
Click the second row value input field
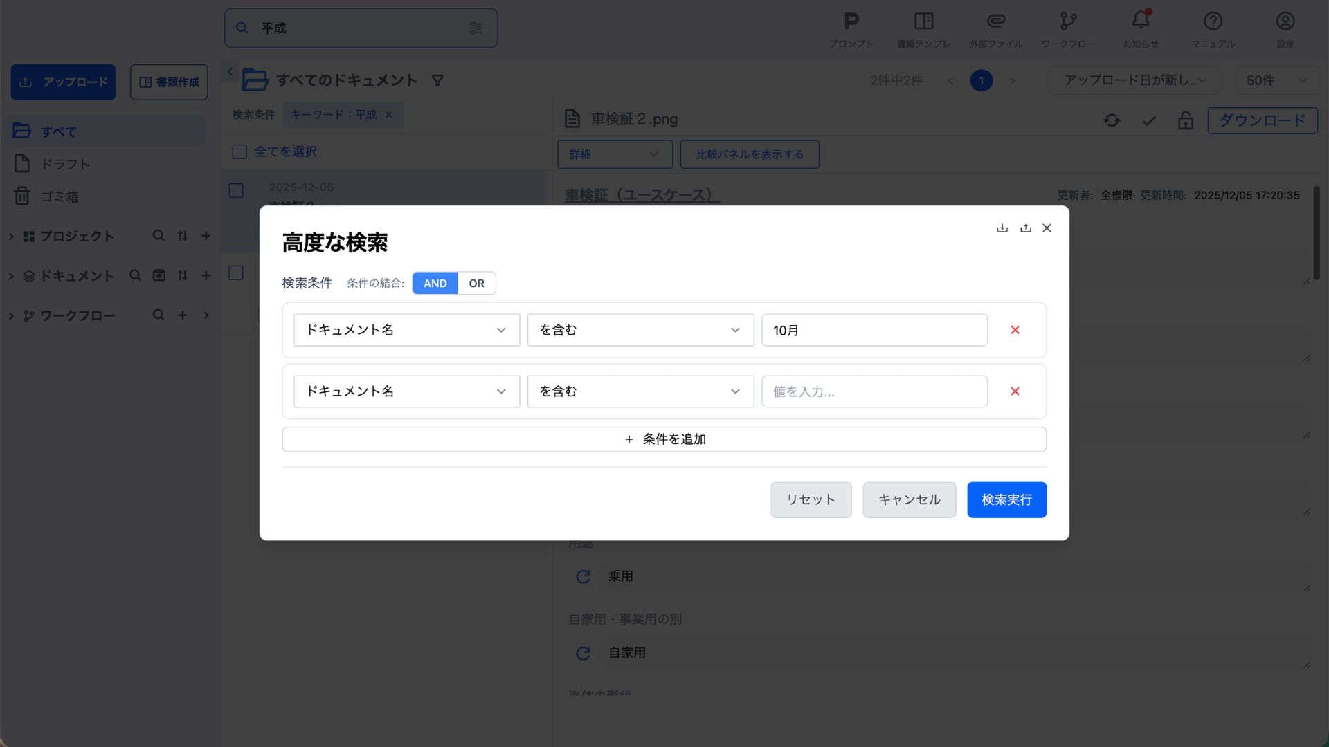coord(874,391)
